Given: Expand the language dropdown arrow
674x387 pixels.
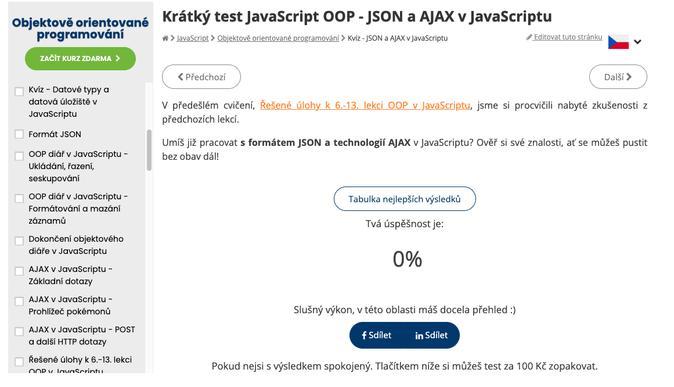Looking at the screenshot, I should [x=637, y=42].
